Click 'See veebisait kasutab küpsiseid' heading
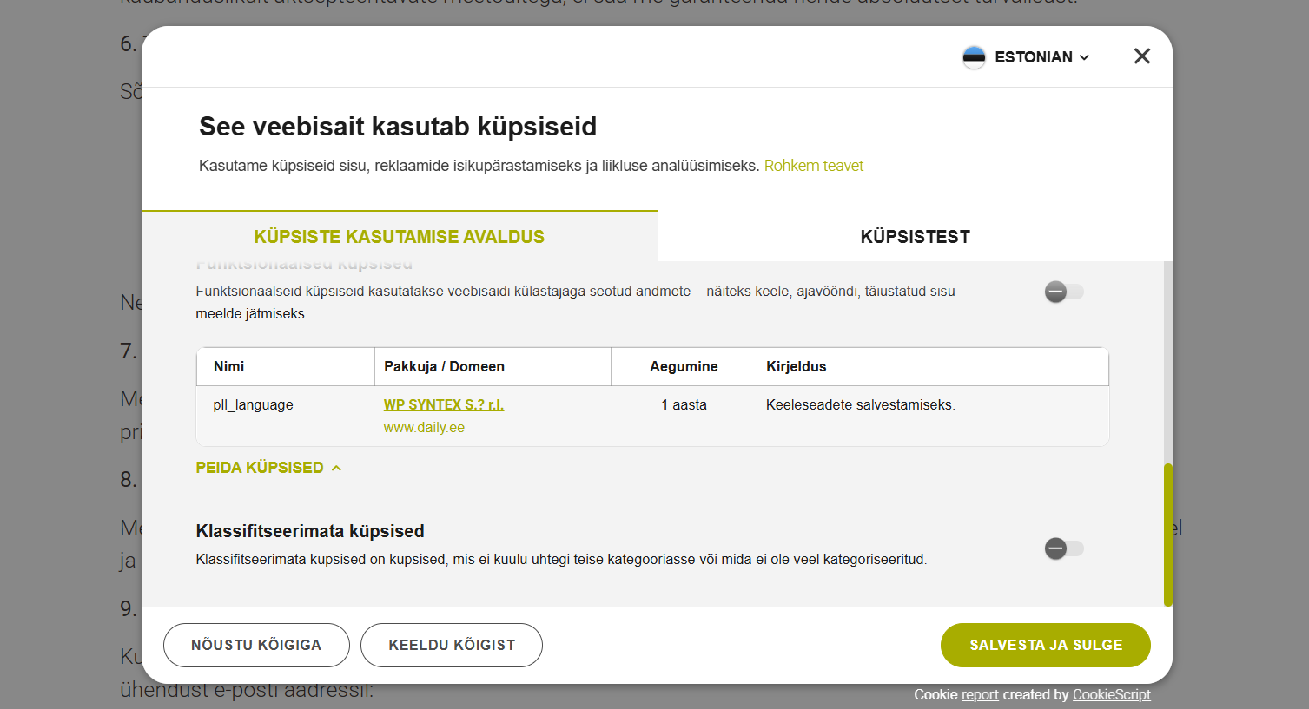The height and width of the screenshot is (709, 1309). (x=398, y=127)
